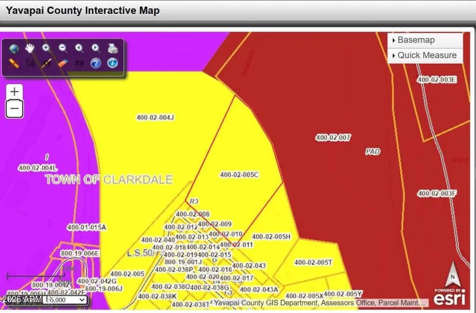The width and height of the screenshot is (476, 313).
Task: Activate the magnifier zoom in tool
Action: pyautogui.click(x=46, y=48)
